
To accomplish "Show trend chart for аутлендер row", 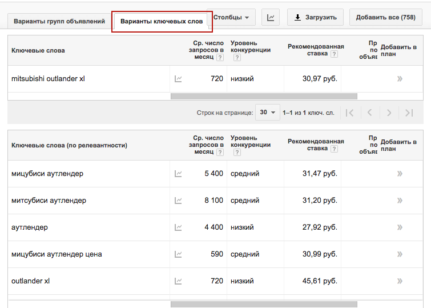I will (178, 227).
